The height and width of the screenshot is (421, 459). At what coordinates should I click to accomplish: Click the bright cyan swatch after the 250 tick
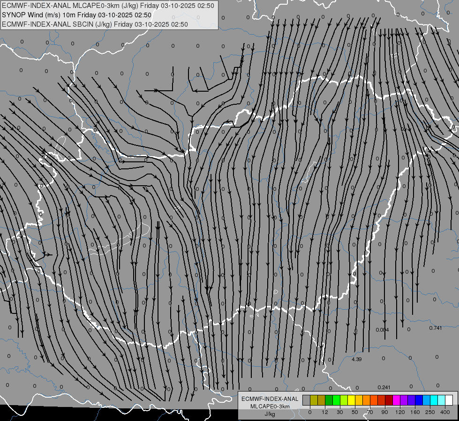(x=434, y=400)
